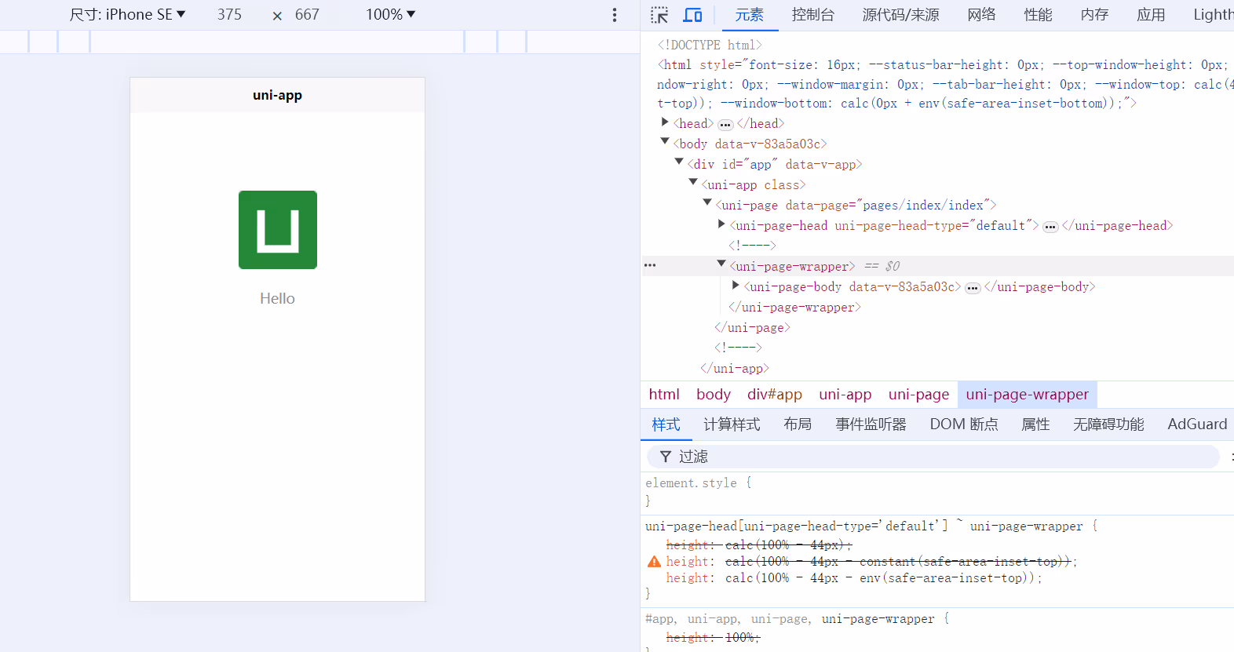1234x652 pixels.
Task: Expand the uni-page-head ellipsis badge
Action: coord(1050,227)
